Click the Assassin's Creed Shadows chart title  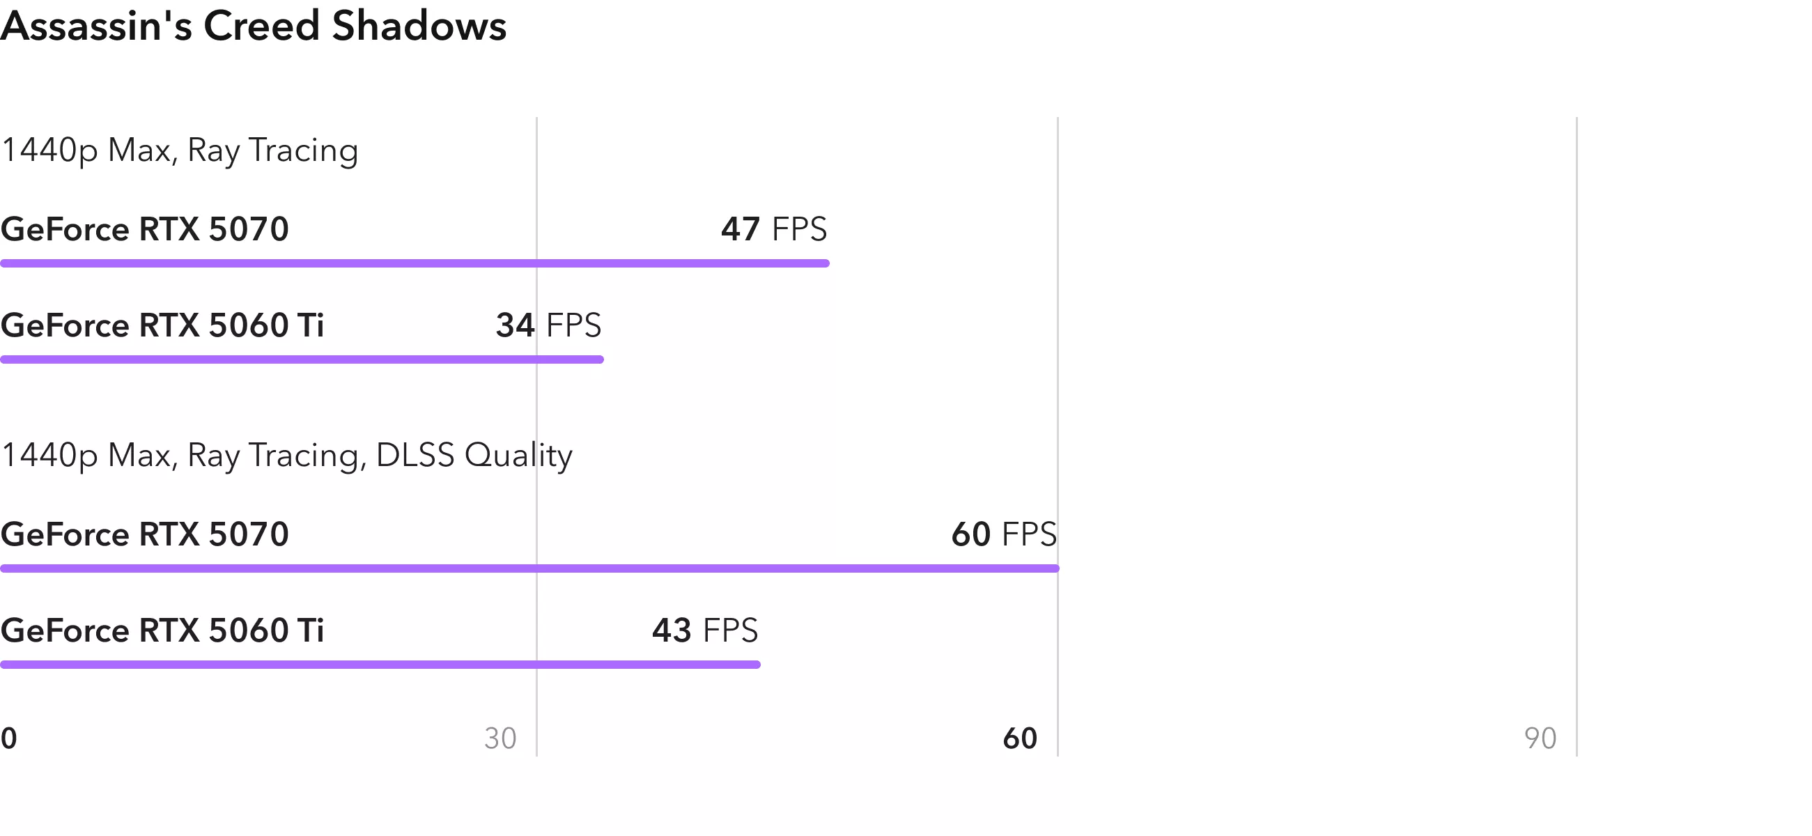click(x=253, y=26)
